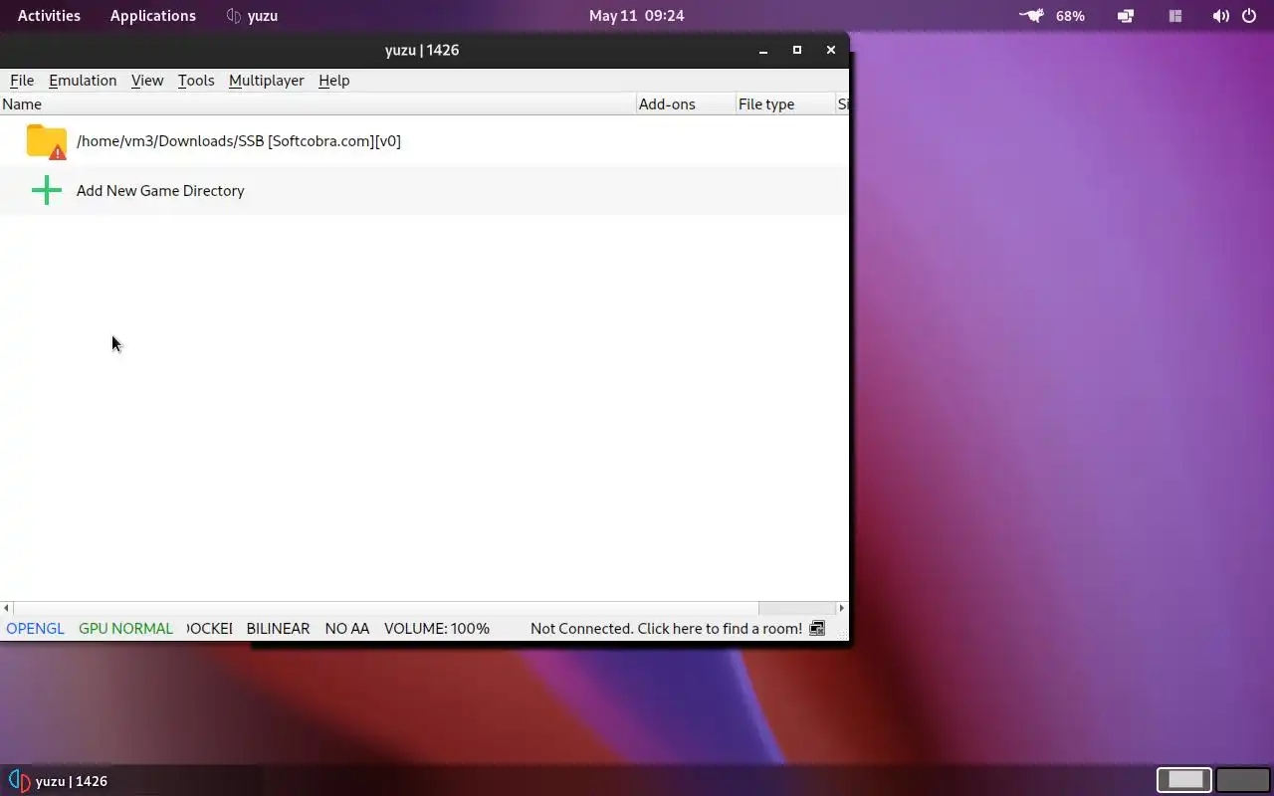Image resolution: width=1274 pixels, height=796 pixels.
Task: Click the green plus Add New Game Directory icon
Action: pyautogui.click(x=47, y=190)
